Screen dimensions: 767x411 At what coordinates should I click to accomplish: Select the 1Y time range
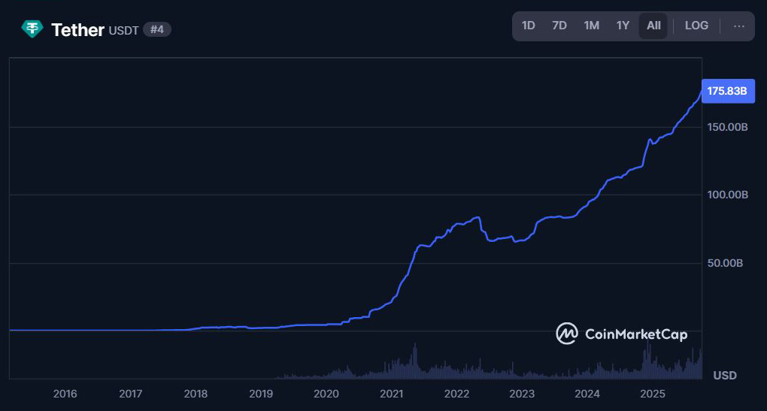[x=623, y=26]
